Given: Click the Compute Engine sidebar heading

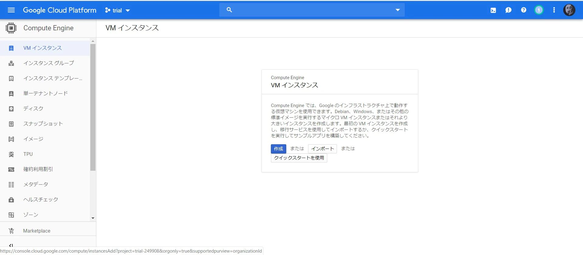Looking at the screenshot, I should click(x=48, y=28).
